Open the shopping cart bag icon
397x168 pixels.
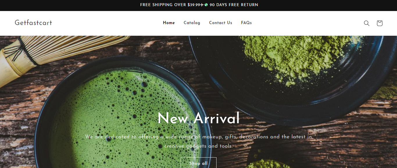coord(379,23)
